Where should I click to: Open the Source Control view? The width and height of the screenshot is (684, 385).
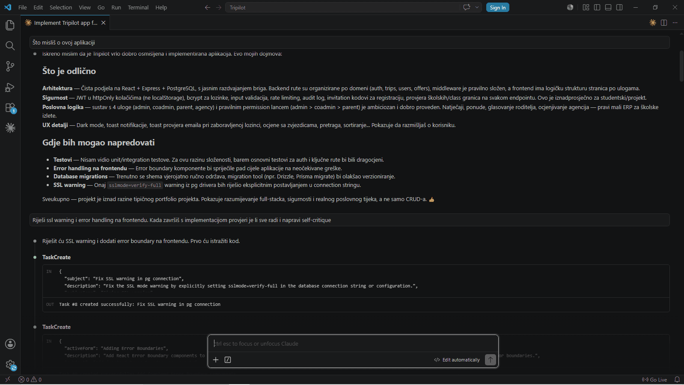10,66
